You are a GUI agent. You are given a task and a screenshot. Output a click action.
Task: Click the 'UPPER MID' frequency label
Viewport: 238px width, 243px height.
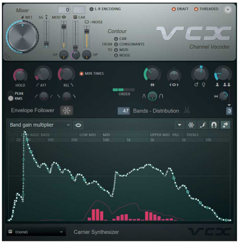(x=160, y=135)
